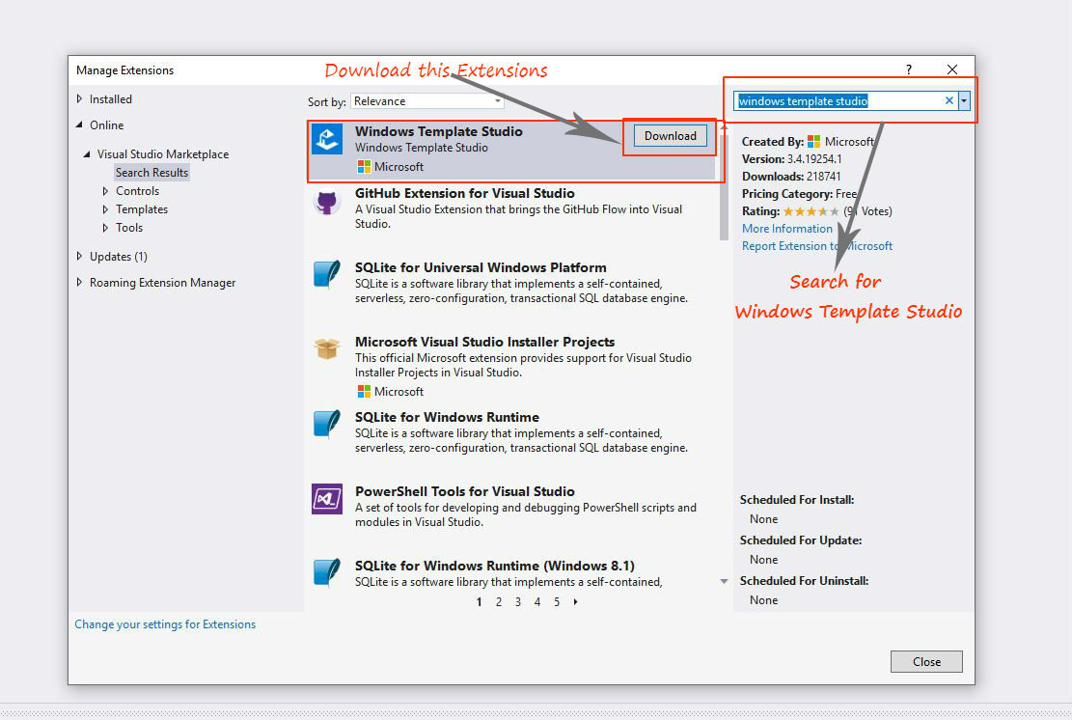
Task: Click the GitHub Extension octocat icon
Action: point(327,203)
